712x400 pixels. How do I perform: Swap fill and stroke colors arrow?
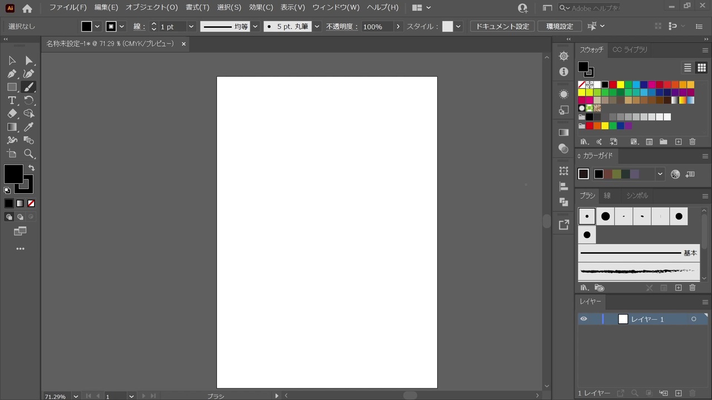pyautogui.click(x=32, y=168)
